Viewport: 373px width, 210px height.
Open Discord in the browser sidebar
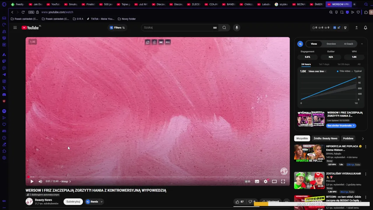pos(4,94)
